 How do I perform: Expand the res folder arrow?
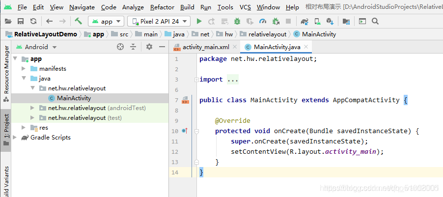point(24,128)
